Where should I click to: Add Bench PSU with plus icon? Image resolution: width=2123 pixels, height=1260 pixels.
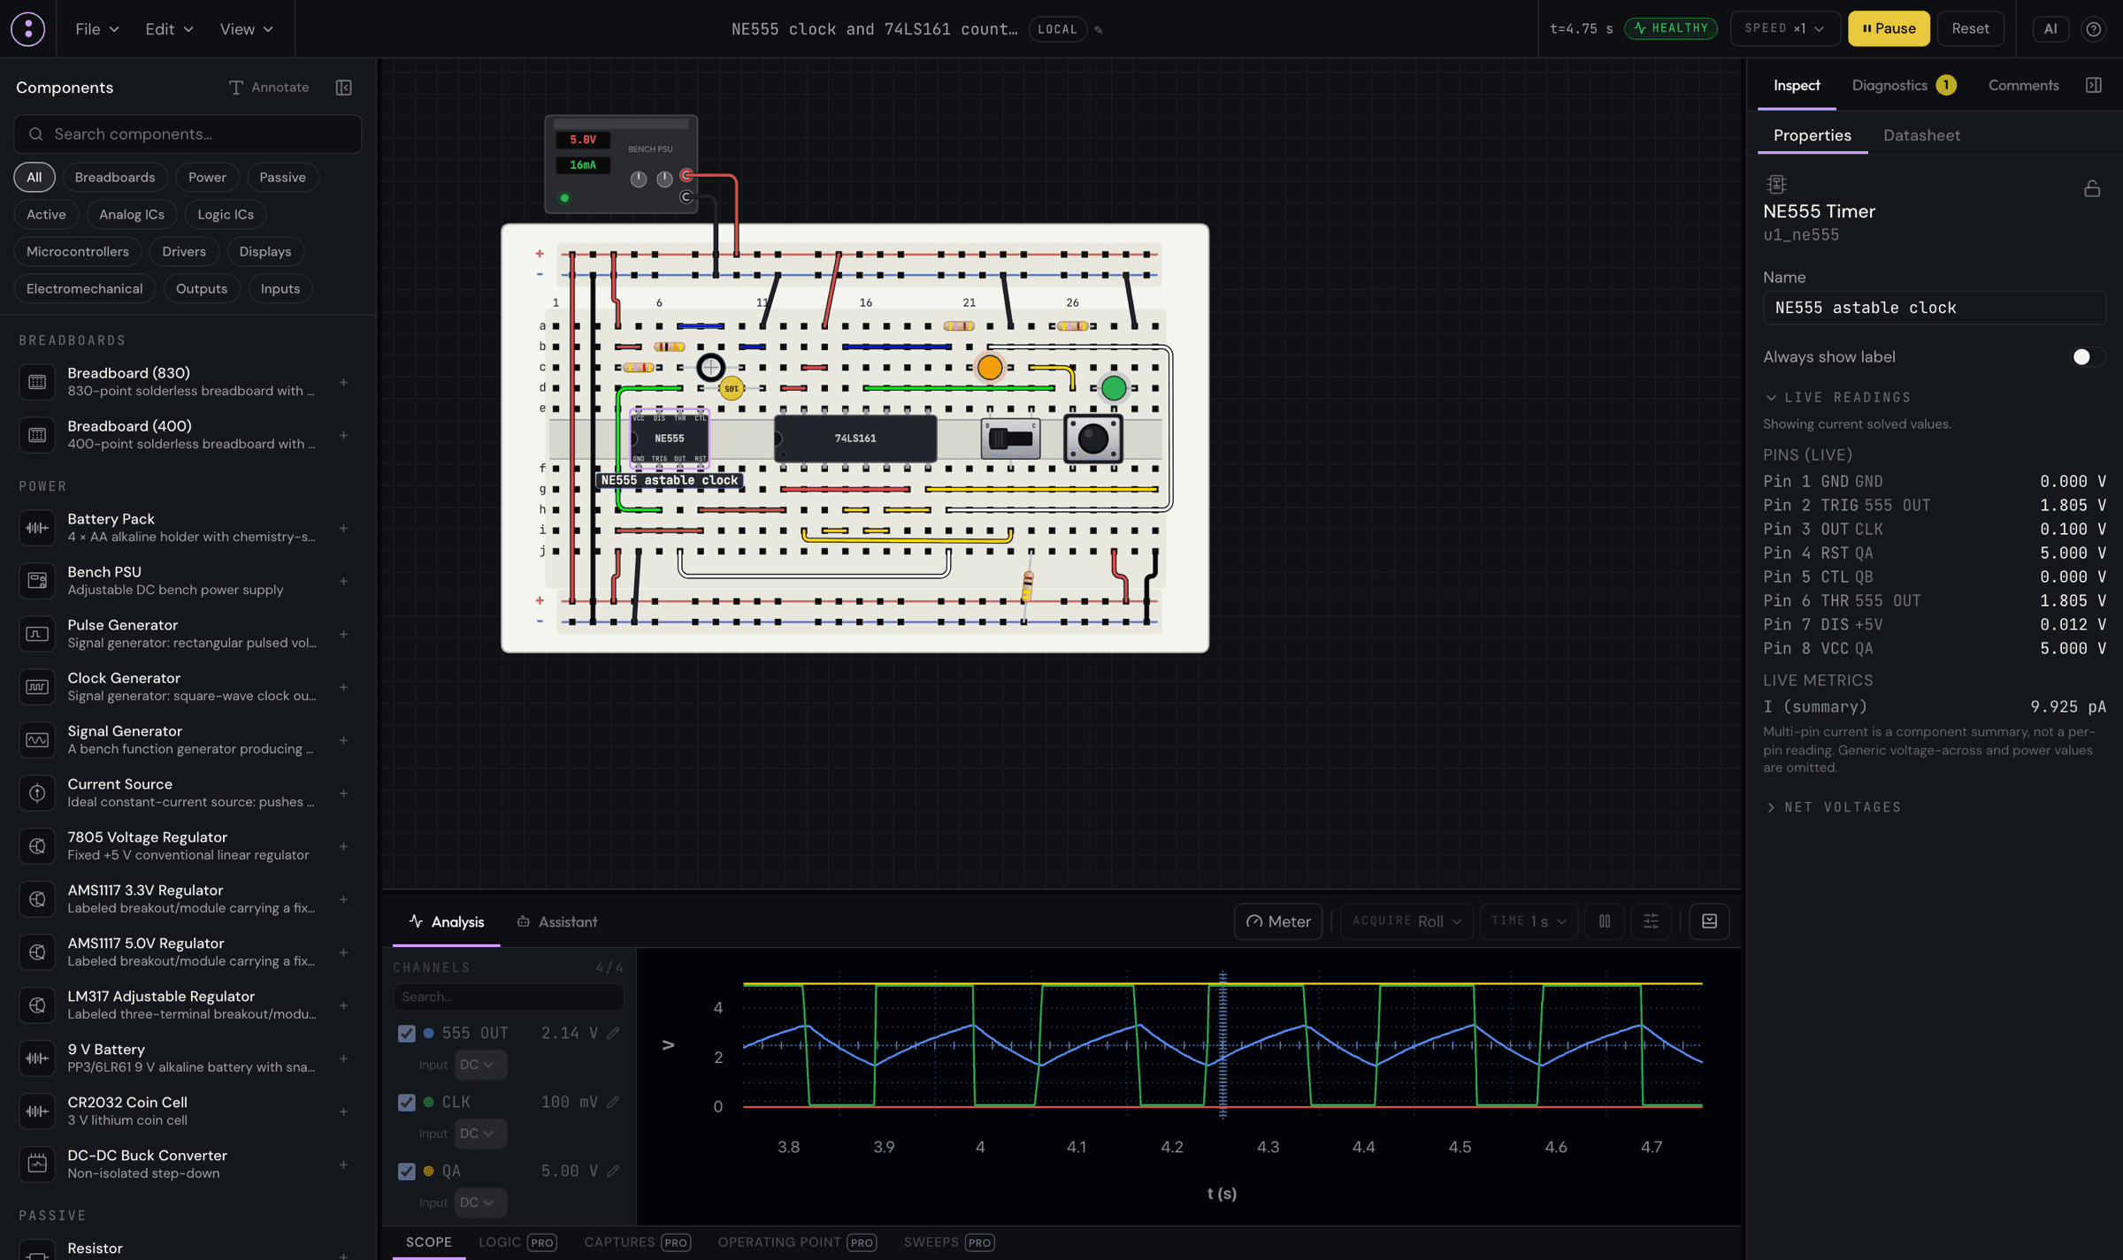(x=343, y=581)
